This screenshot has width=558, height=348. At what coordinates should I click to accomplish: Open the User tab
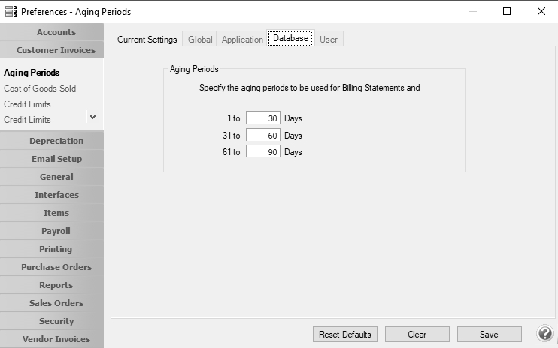[x=328, y=40]
